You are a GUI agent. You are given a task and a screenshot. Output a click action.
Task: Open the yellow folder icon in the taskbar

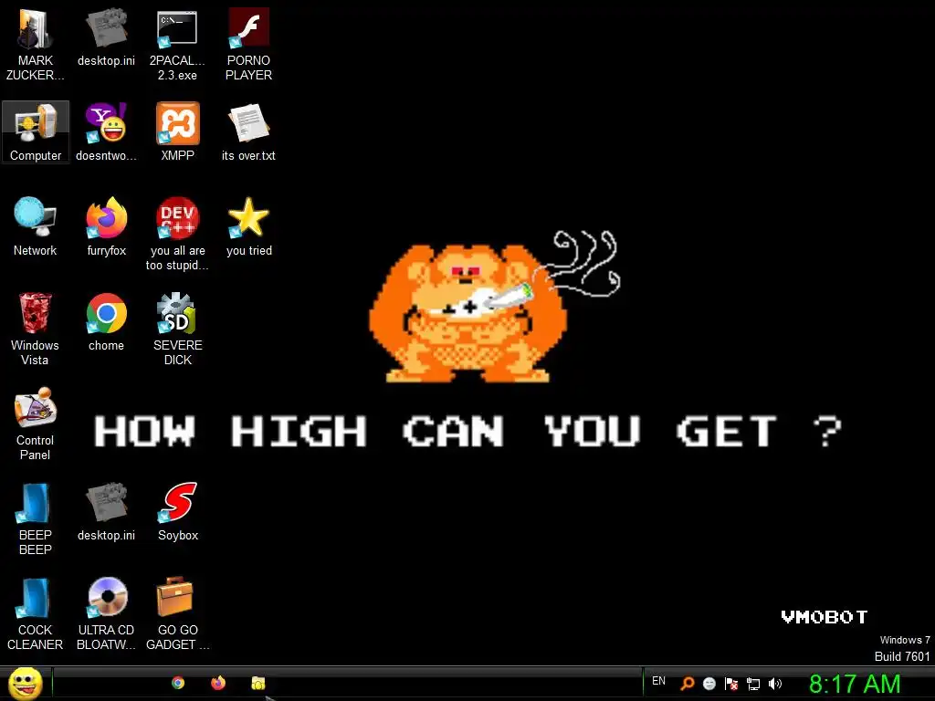pos(258,683)
